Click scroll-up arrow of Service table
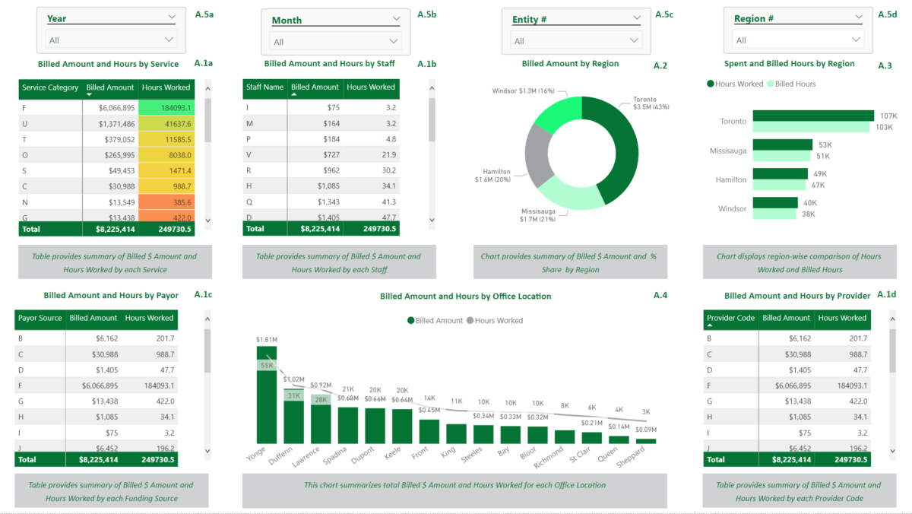 [208, 88]
